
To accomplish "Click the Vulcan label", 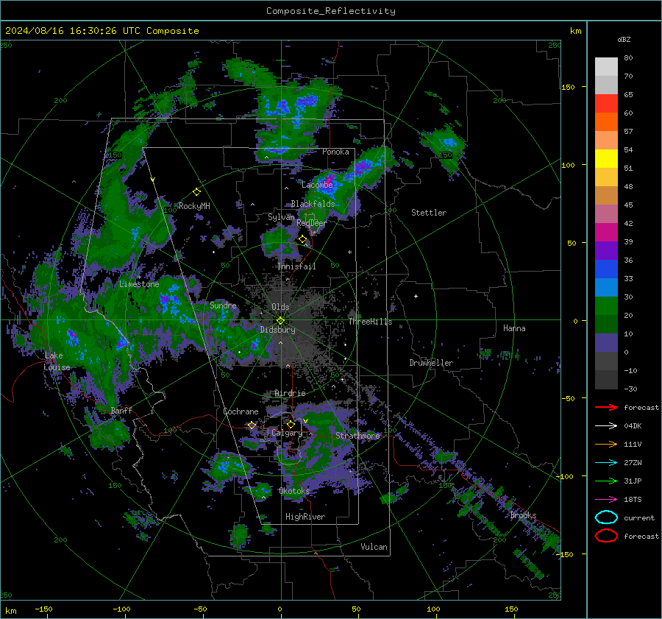I will click(374, 547).
